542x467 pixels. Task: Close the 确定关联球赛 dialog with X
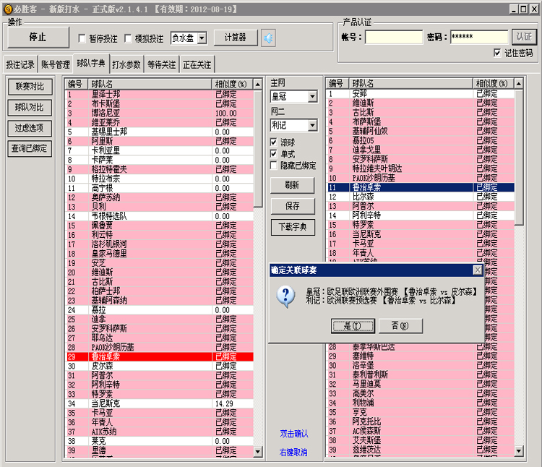coord(477,270)
